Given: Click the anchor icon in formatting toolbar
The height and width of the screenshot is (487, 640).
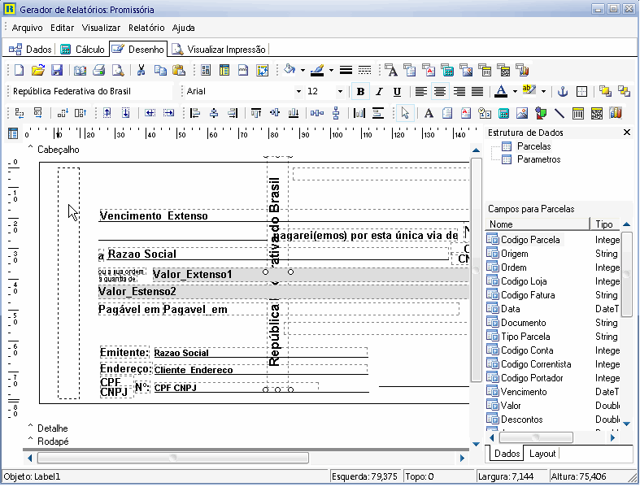Looking at the screenshot, I should pos(563,91).
